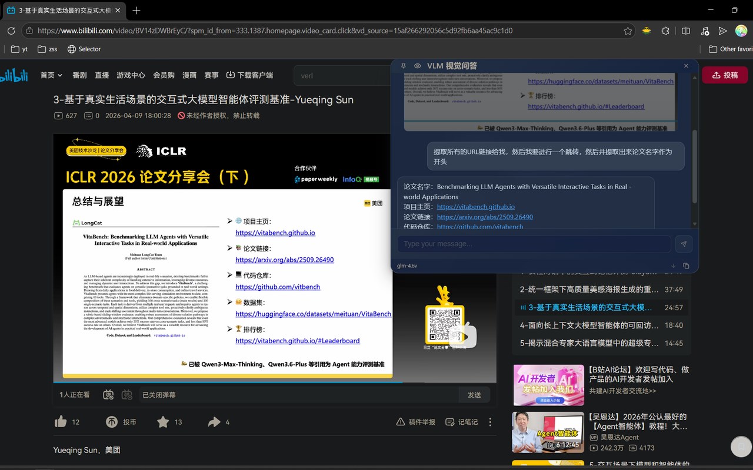Open the zss bookmarks folder
753x470 pixels.
tap(47, 49)
